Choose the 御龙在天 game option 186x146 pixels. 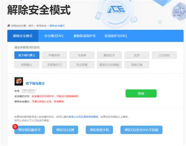[x=110, y=55]
